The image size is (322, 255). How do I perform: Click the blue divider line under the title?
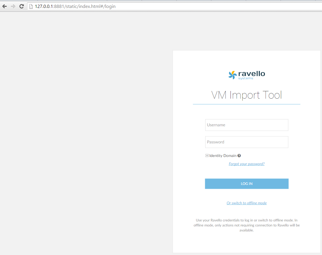[x=247, y=104]
